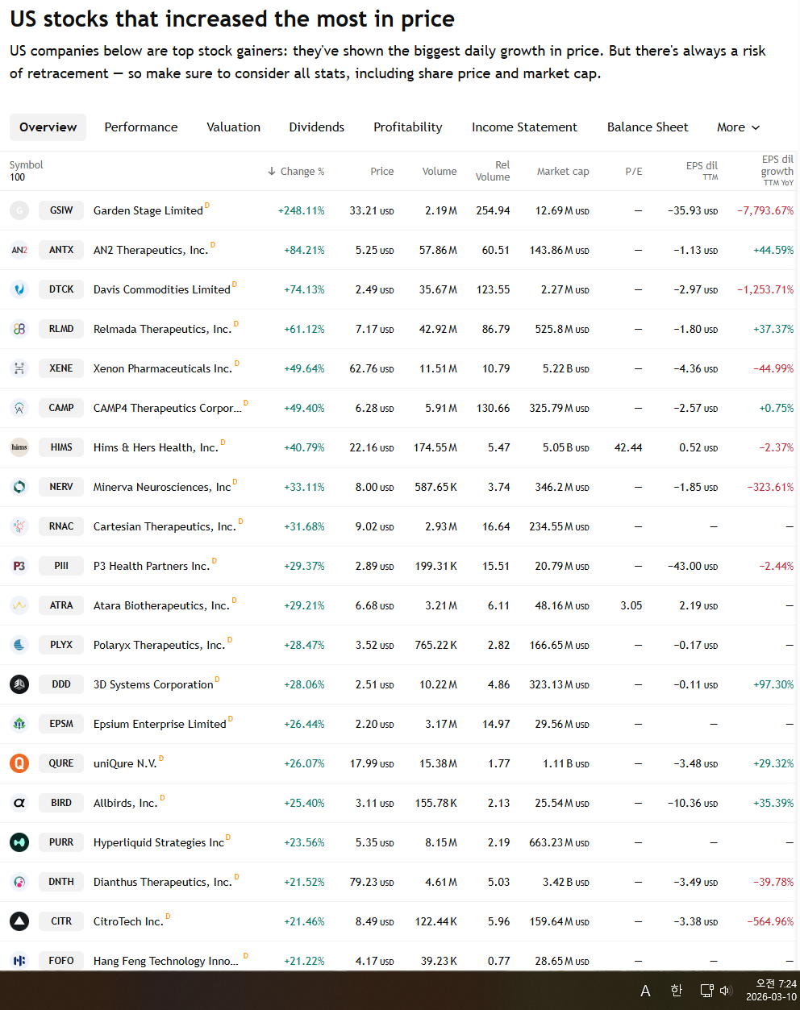Screen dimensions: 800x1010
Task: Click the CitroTech logo icon
Action: coord(19,921)
